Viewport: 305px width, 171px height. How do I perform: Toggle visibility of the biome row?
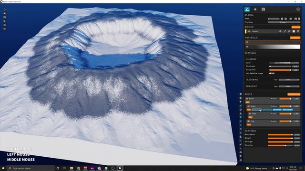[249, 31]
